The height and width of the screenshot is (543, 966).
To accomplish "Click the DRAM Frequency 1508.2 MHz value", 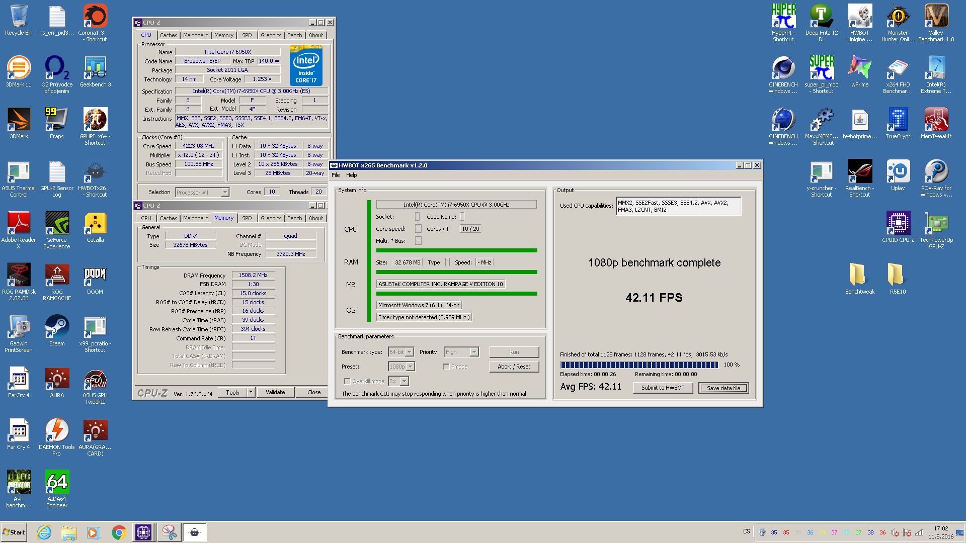I will tap(253, 276).
